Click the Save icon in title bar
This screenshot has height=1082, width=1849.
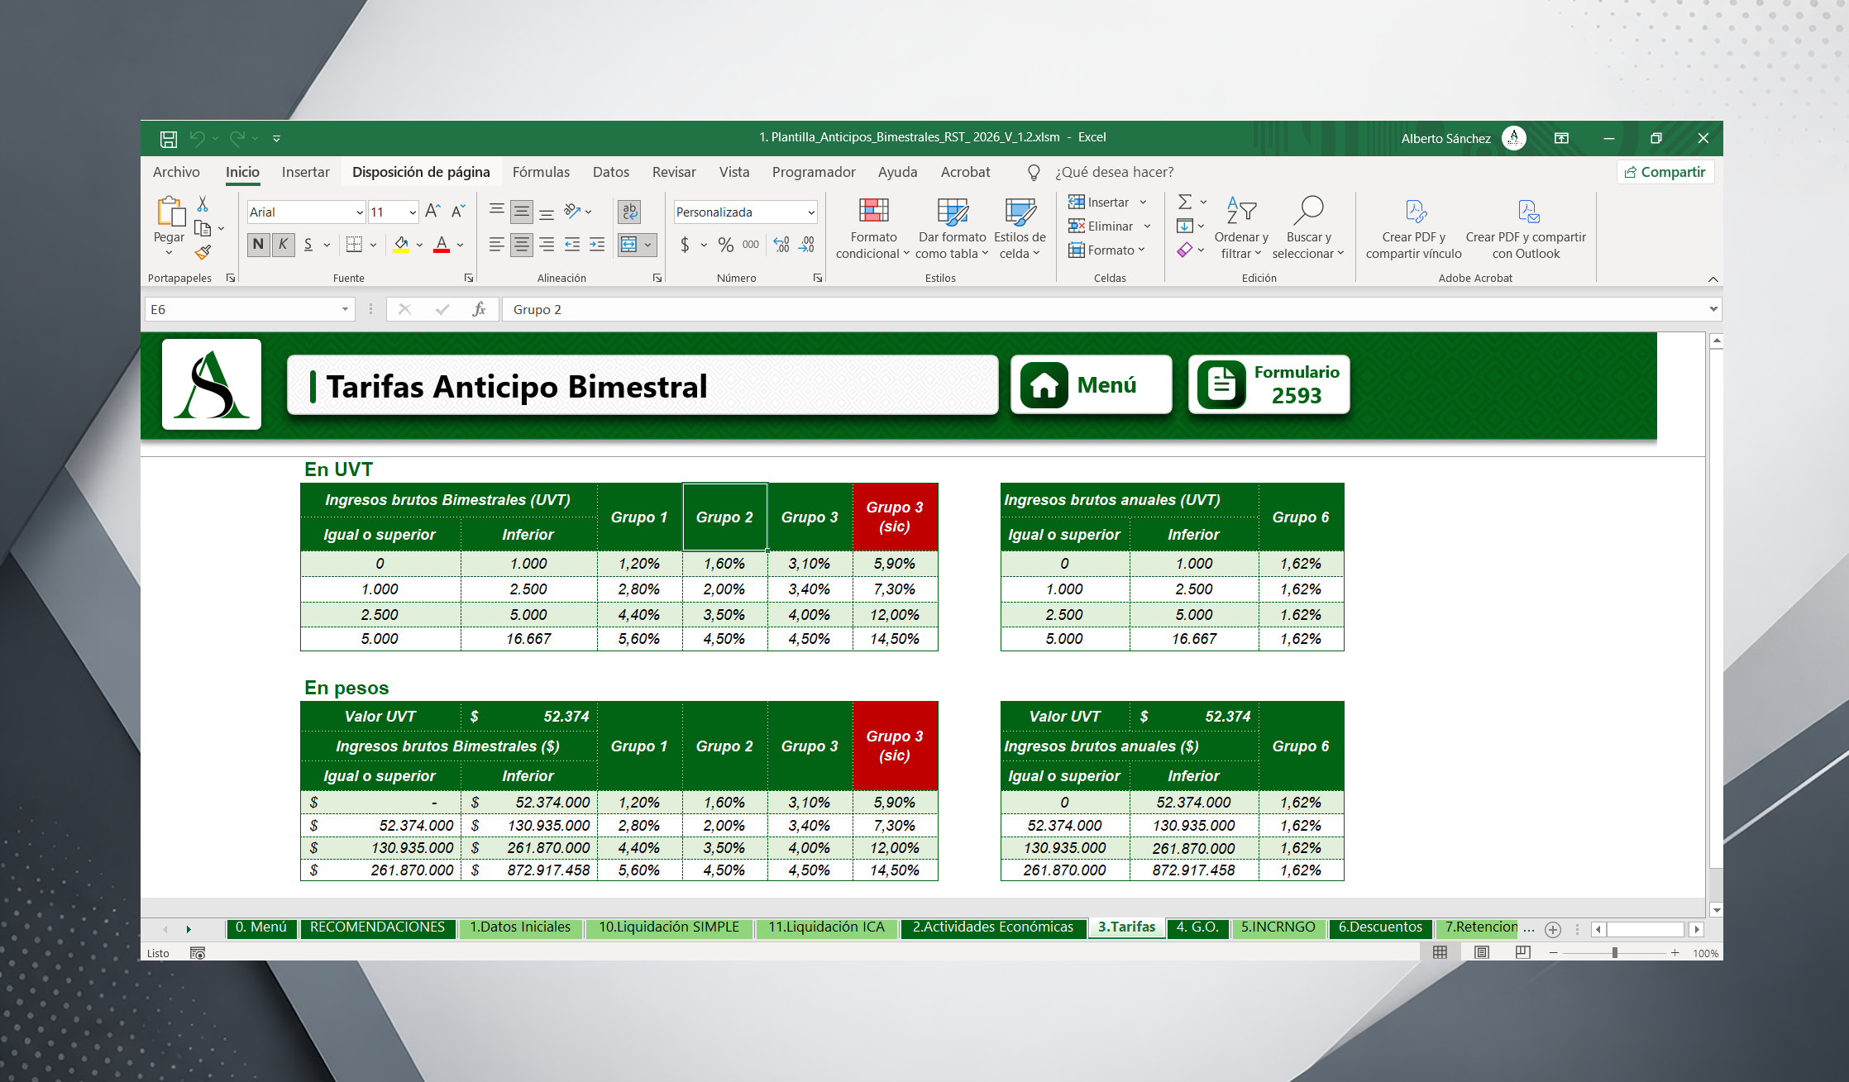tap(169, 138)
